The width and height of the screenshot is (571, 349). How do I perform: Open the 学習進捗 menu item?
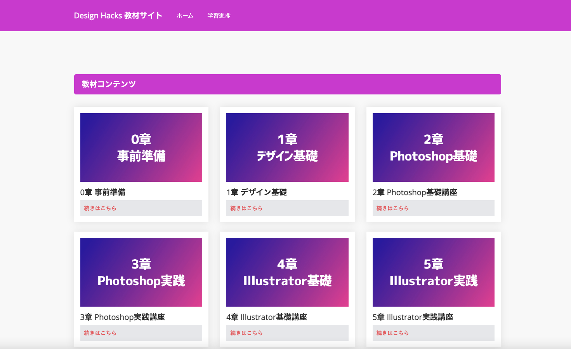point(219,16)
